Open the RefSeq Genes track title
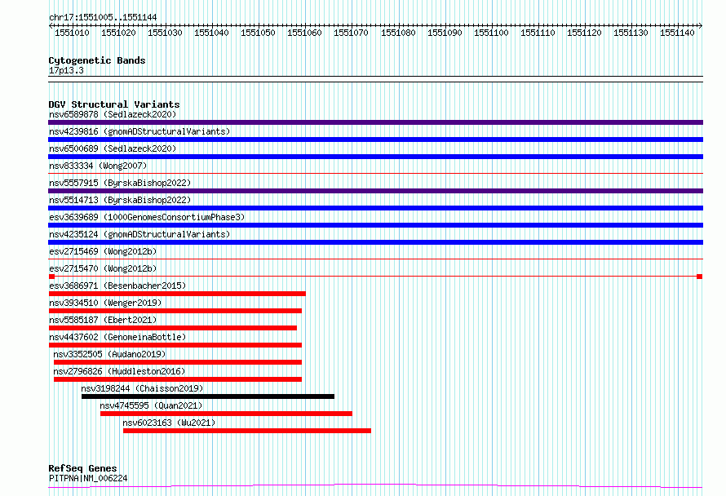Image resolution: width=726 pixels, height=496 pixels. (x=82, y=468)
